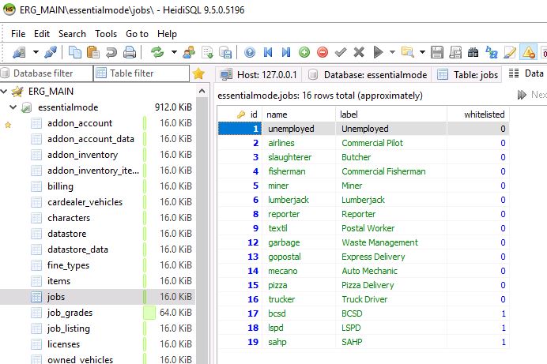The height and width of the screenshot is (364, 547).
Task: Switch to the Table: jobs tab
Action: pyautogui.click(x=467, y=74)
